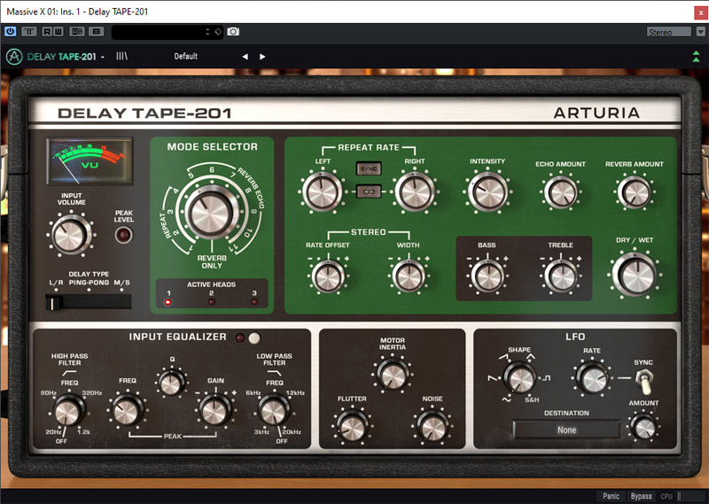Viewport: 709px width, 504px height.
Task: Collapse the advanced panel green arrows
Action: pos(697,57)
